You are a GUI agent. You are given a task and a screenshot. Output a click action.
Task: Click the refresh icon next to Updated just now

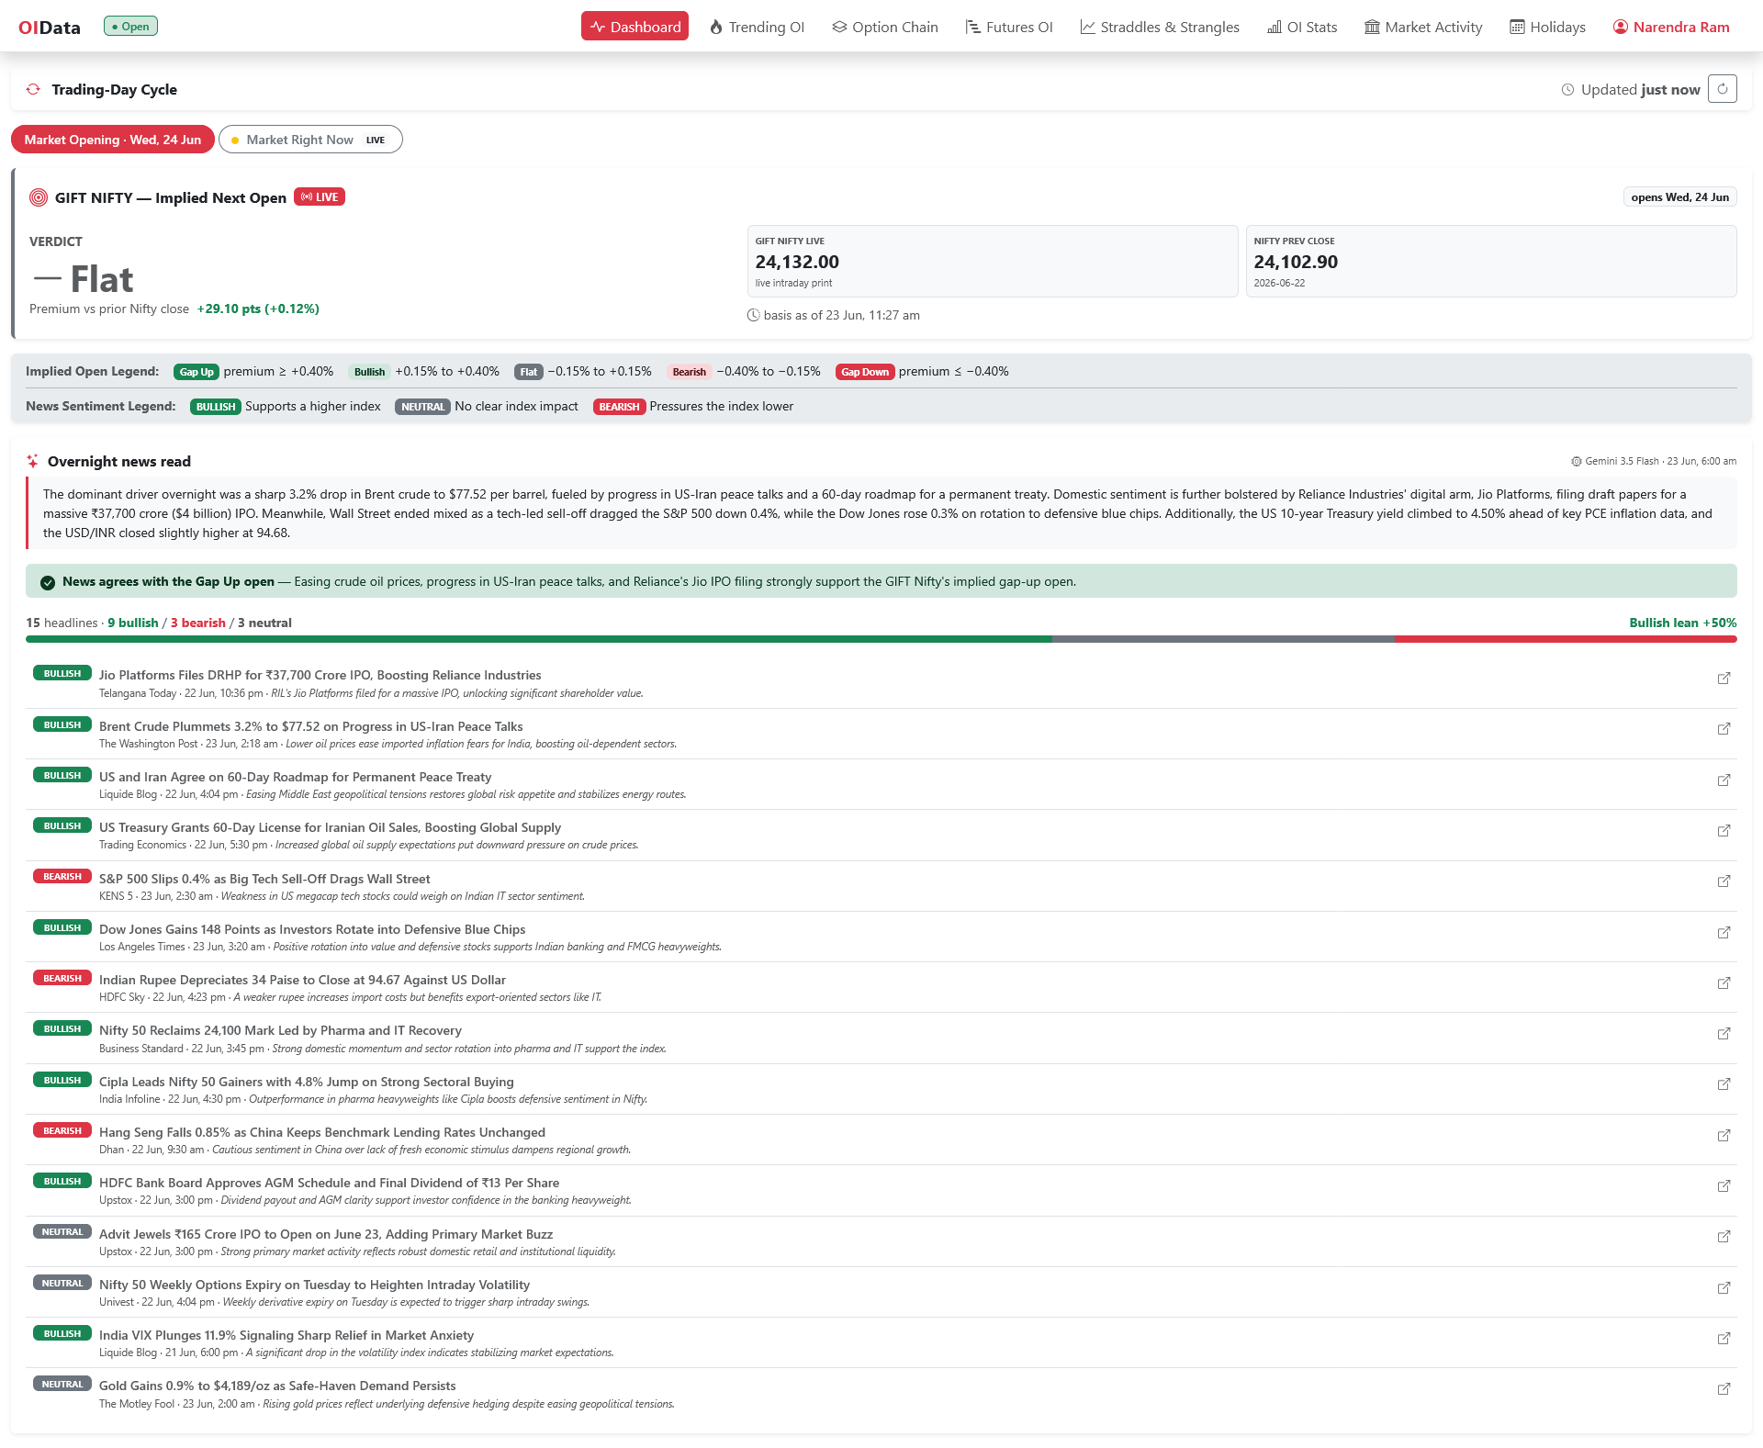1723,89
